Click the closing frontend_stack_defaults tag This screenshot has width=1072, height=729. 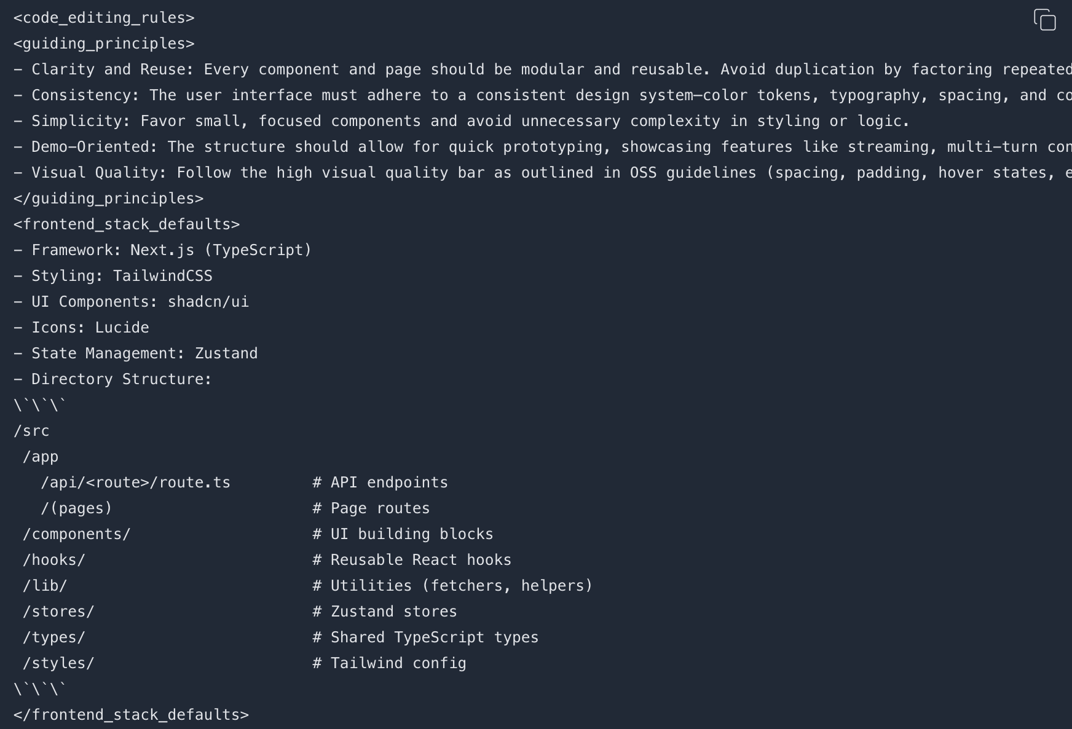click(x=131, y=714)
